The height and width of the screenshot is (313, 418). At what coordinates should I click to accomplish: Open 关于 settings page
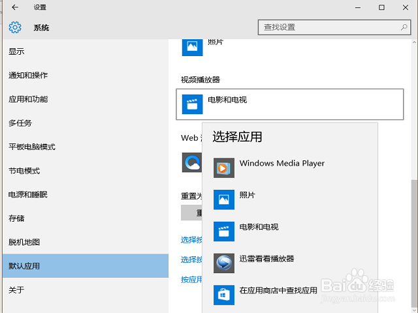pyautogui.click(x=86, y=290)
